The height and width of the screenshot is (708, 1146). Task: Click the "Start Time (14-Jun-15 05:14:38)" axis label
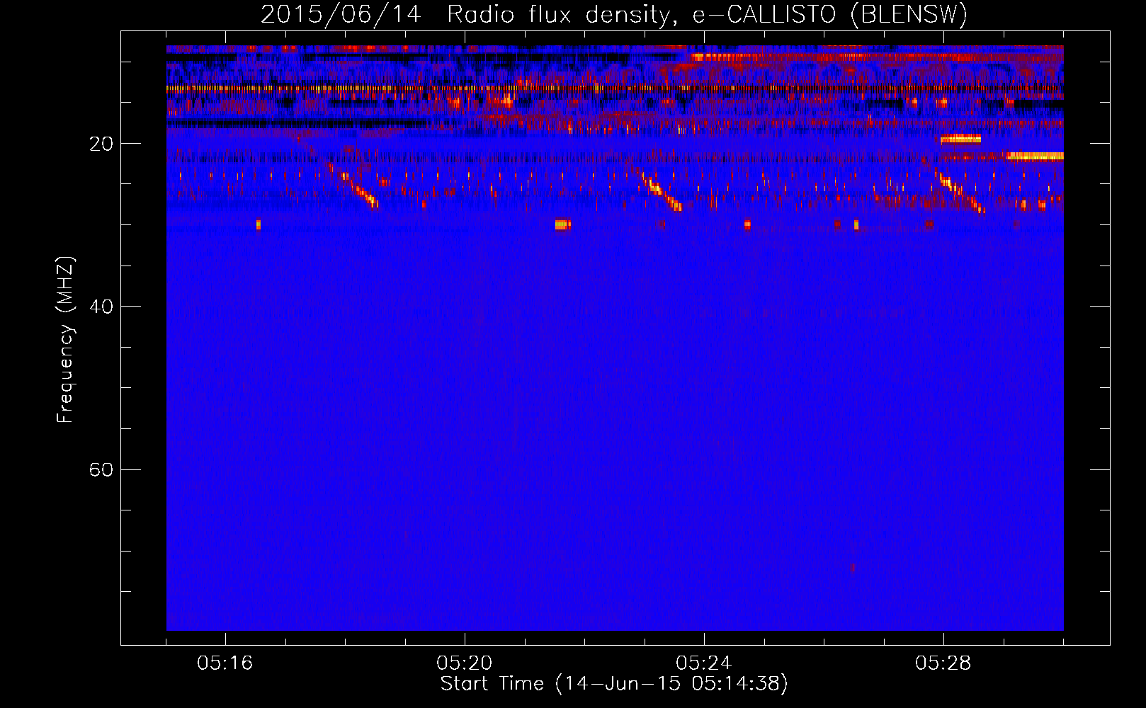[614, 684]
